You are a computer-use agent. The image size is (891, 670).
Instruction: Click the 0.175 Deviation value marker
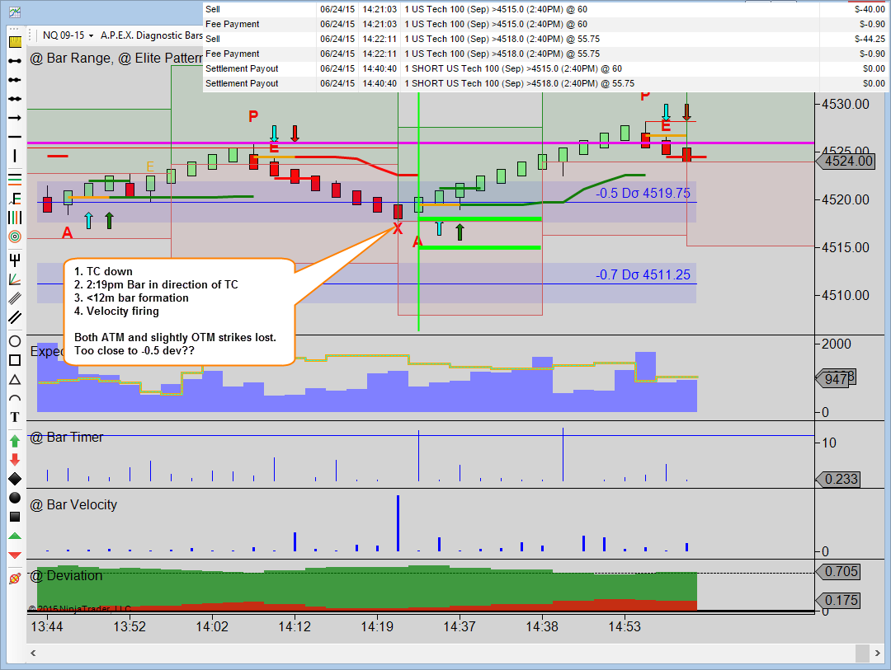coord(838,600)
